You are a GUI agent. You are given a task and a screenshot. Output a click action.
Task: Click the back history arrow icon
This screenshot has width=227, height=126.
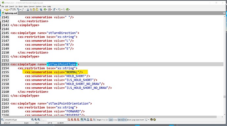point(60,9)
